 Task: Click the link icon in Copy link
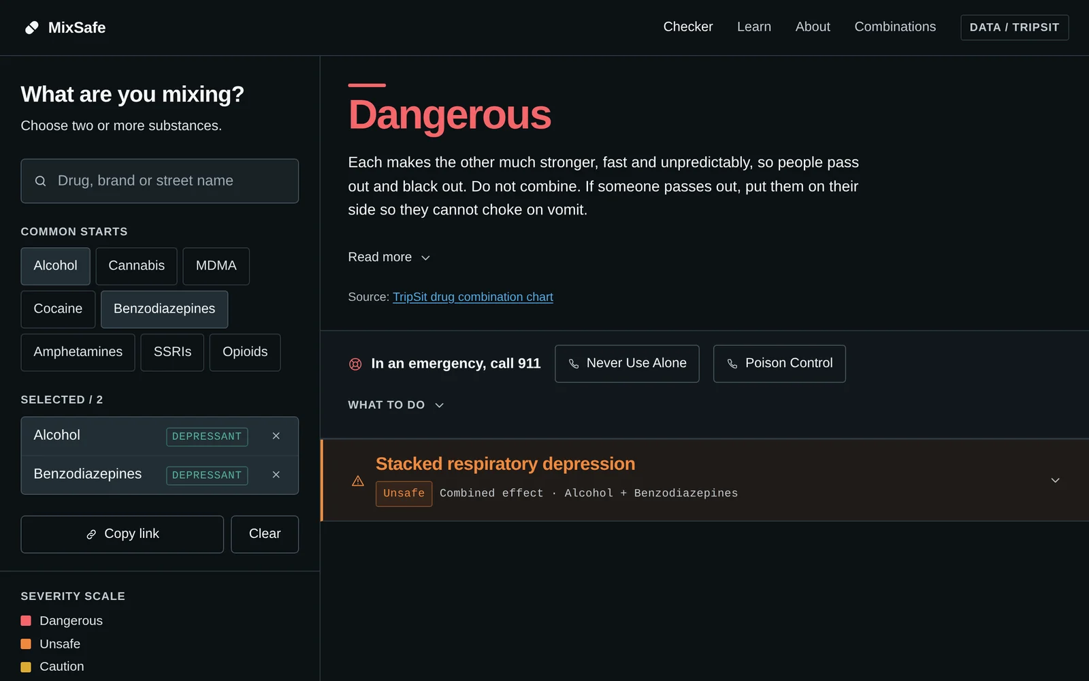click(x=91, y=535)
